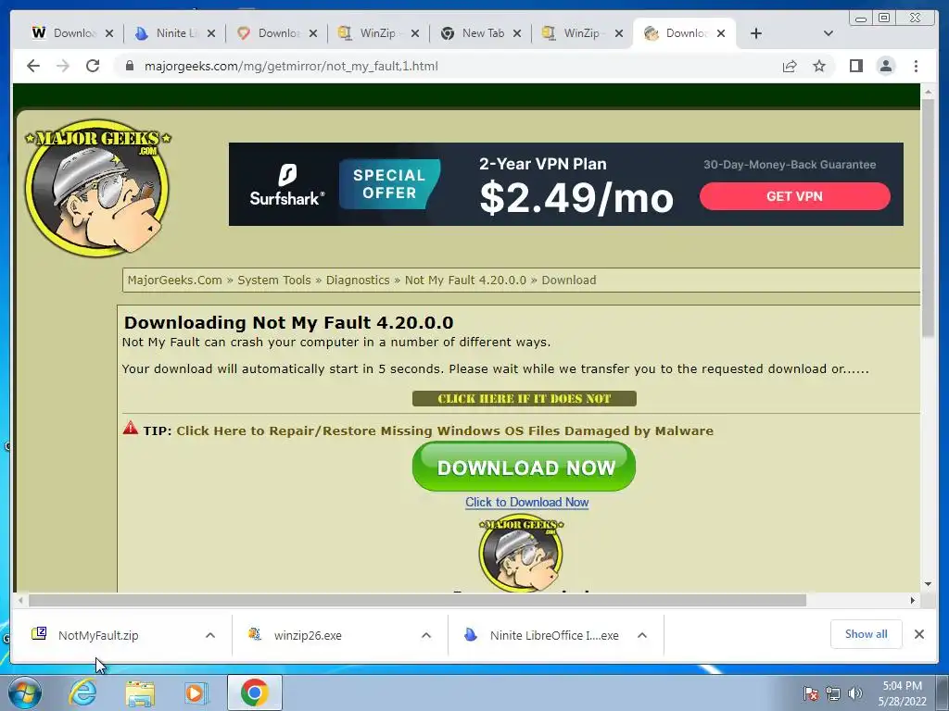The height and width of the screenshot is (711, 949).
Task: Expand options for winzip26.exe download
Action: point(426,635)
